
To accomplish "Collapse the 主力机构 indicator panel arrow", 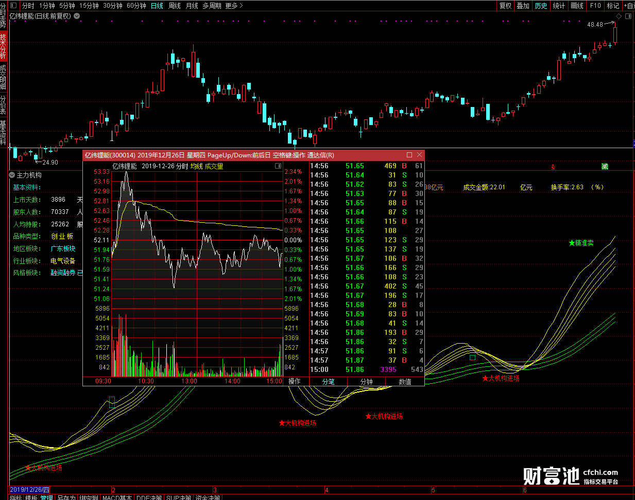I will tap(12, 175).
